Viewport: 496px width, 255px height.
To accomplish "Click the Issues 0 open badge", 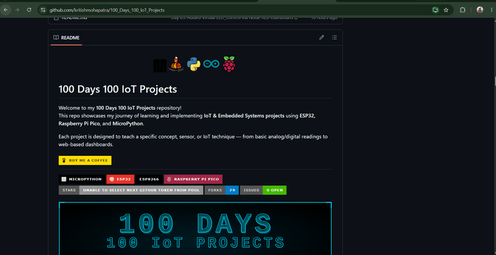I will pyautogui.click(x=263, y=190).
